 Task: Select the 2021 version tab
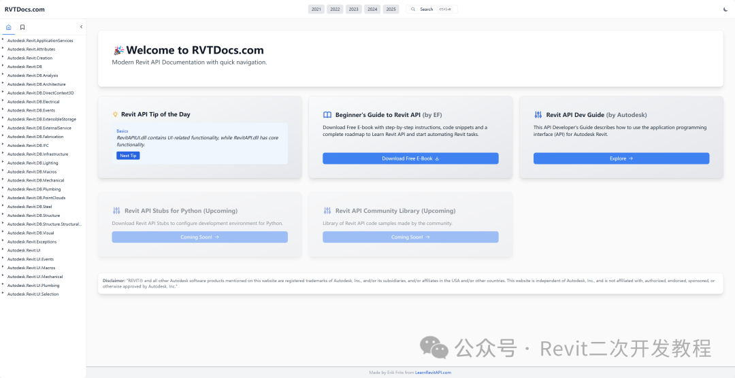click(x=316, y=10)
